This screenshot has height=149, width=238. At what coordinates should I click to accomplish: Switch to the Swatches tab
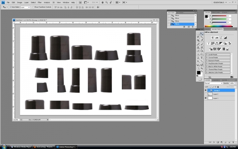click(x=215, y=12)
